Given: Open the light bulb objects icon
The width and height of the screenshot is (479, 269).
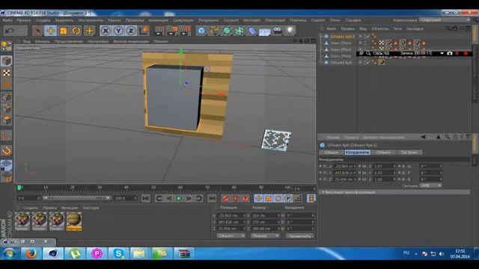Looking at the screenshot, I should (290, 31).
